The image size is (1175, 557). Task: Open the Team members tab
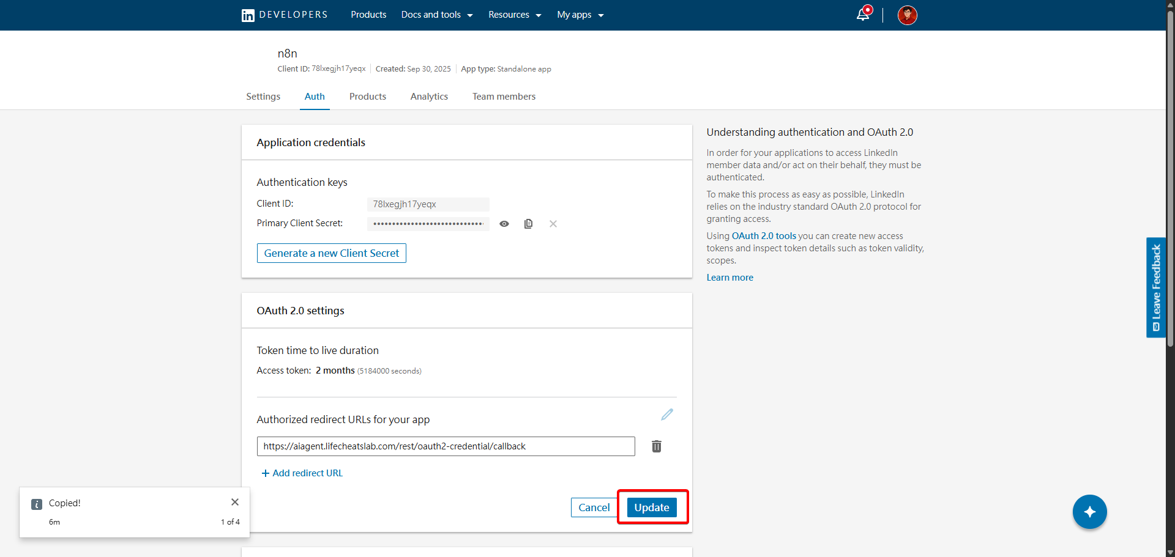tap(504, 96)
